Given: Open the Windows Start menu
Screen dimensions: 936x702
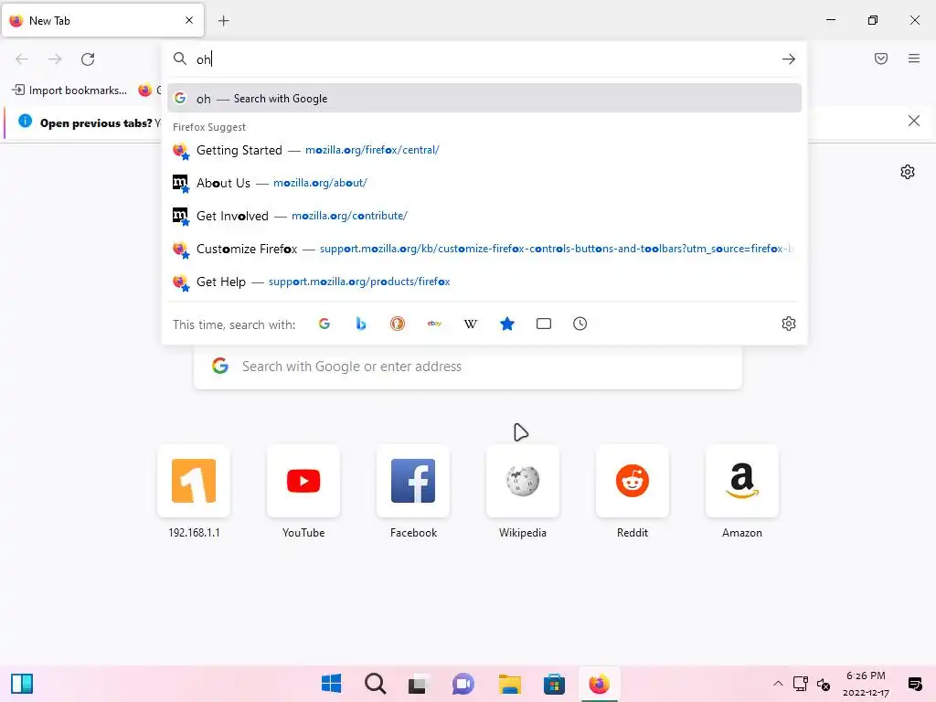Looking at the screenshot, I should 331,684.
